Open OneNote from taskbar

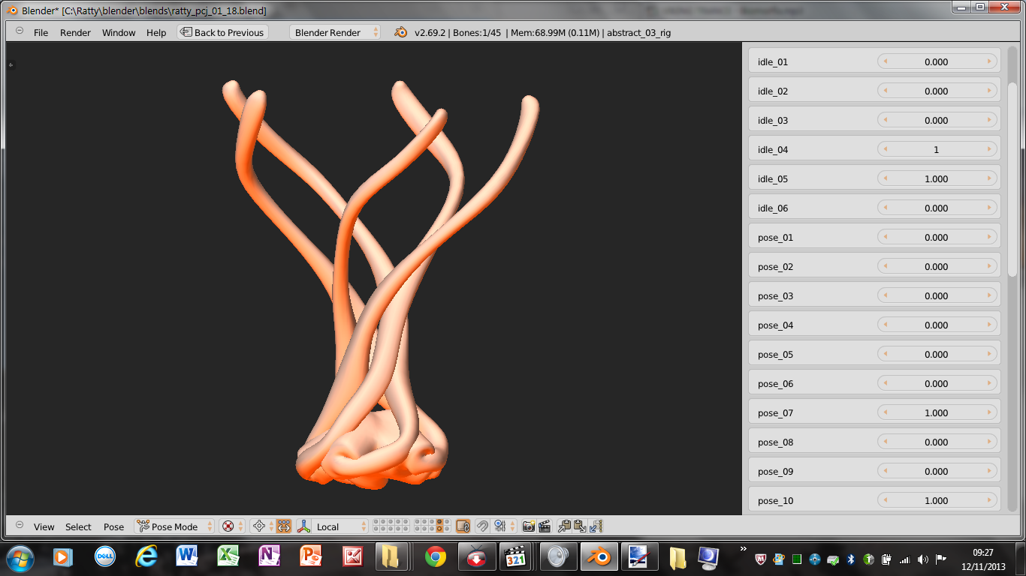pyautogui.click(x=269, y=556)
